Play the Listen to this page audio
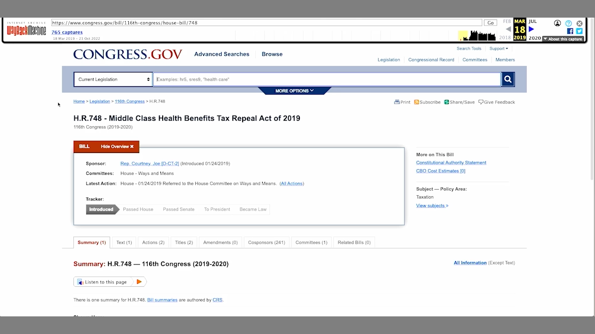Screen dimensions: 595x334 139,282
